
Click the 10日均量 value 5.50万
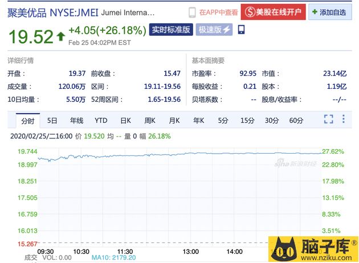tap(76, 100)
